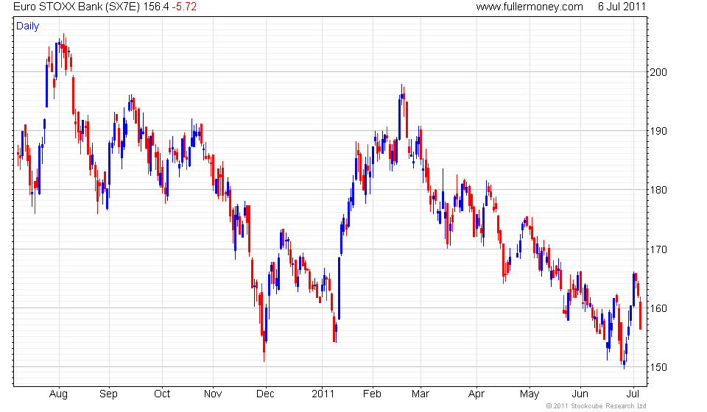Click the 'Daily' interval label
The width and height of the screenshot is (707, 412).
point(27,26)
